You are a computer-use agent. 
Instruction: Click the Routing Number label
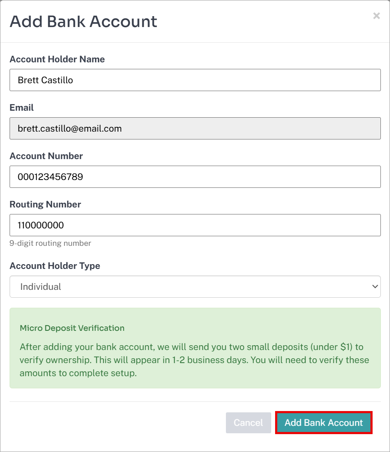45,204
